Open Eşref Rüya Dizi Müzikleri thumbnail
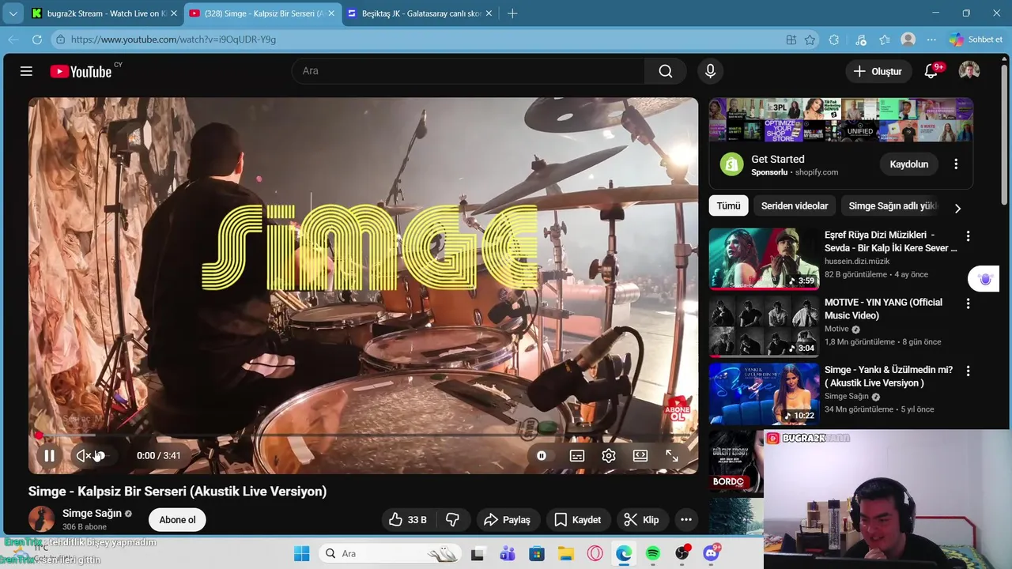Screen dimensions: 1012x569 (x=764, y=259)
